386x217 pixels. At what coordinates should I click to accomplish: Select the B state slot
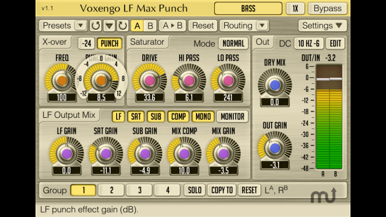150,26
